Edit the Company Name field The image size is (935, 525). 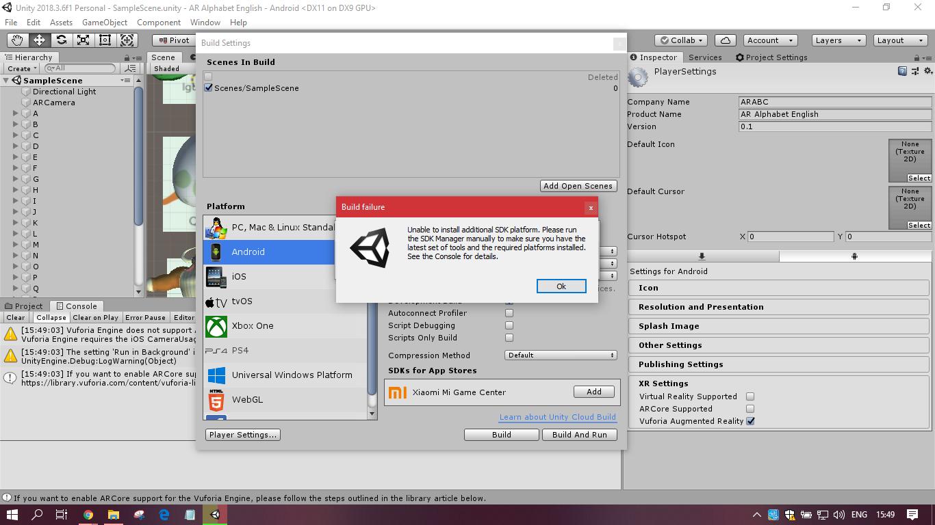[835, 102]
